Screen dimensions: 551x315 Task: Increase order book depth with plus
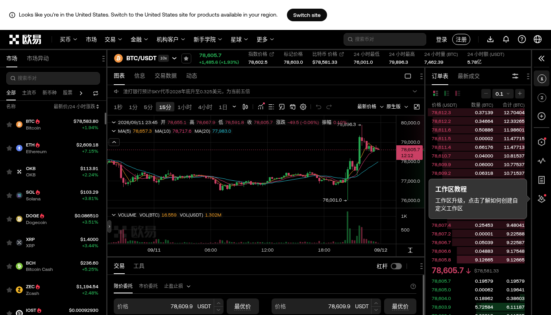[x=520, y=94]
